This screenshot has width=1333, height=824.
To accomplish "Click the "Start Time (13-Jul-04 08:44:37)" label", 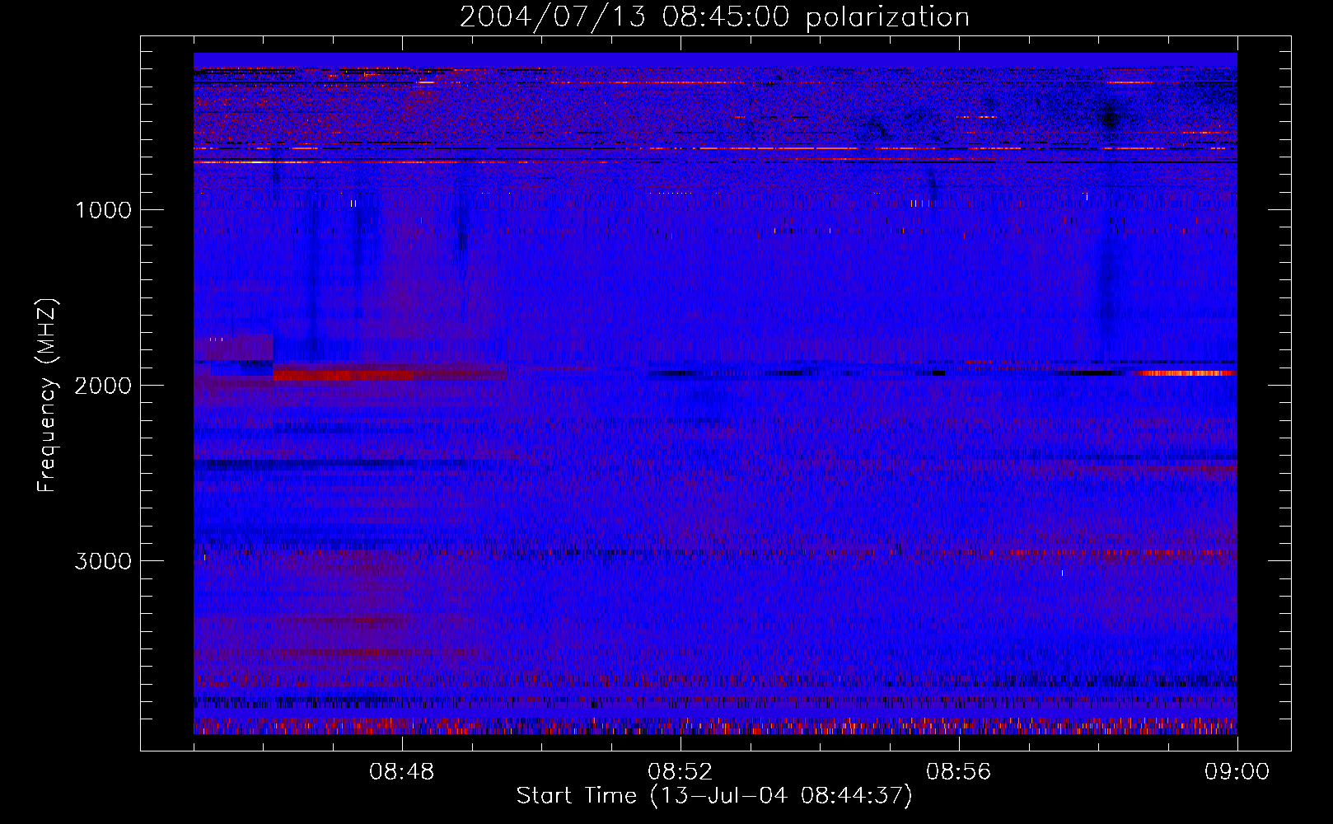I will pyautogui.click(x=714, y=796).
